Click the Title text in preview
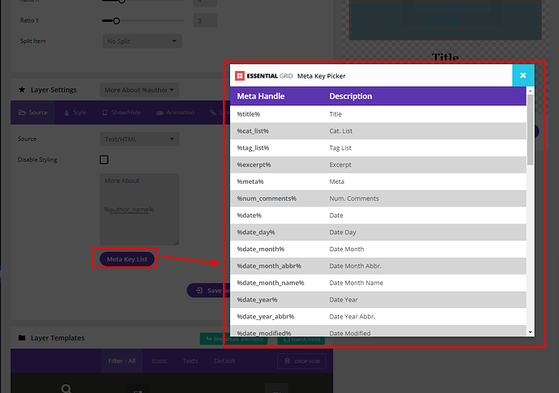Viewport: 559px width, 393px height. click(x=446, y=57)
